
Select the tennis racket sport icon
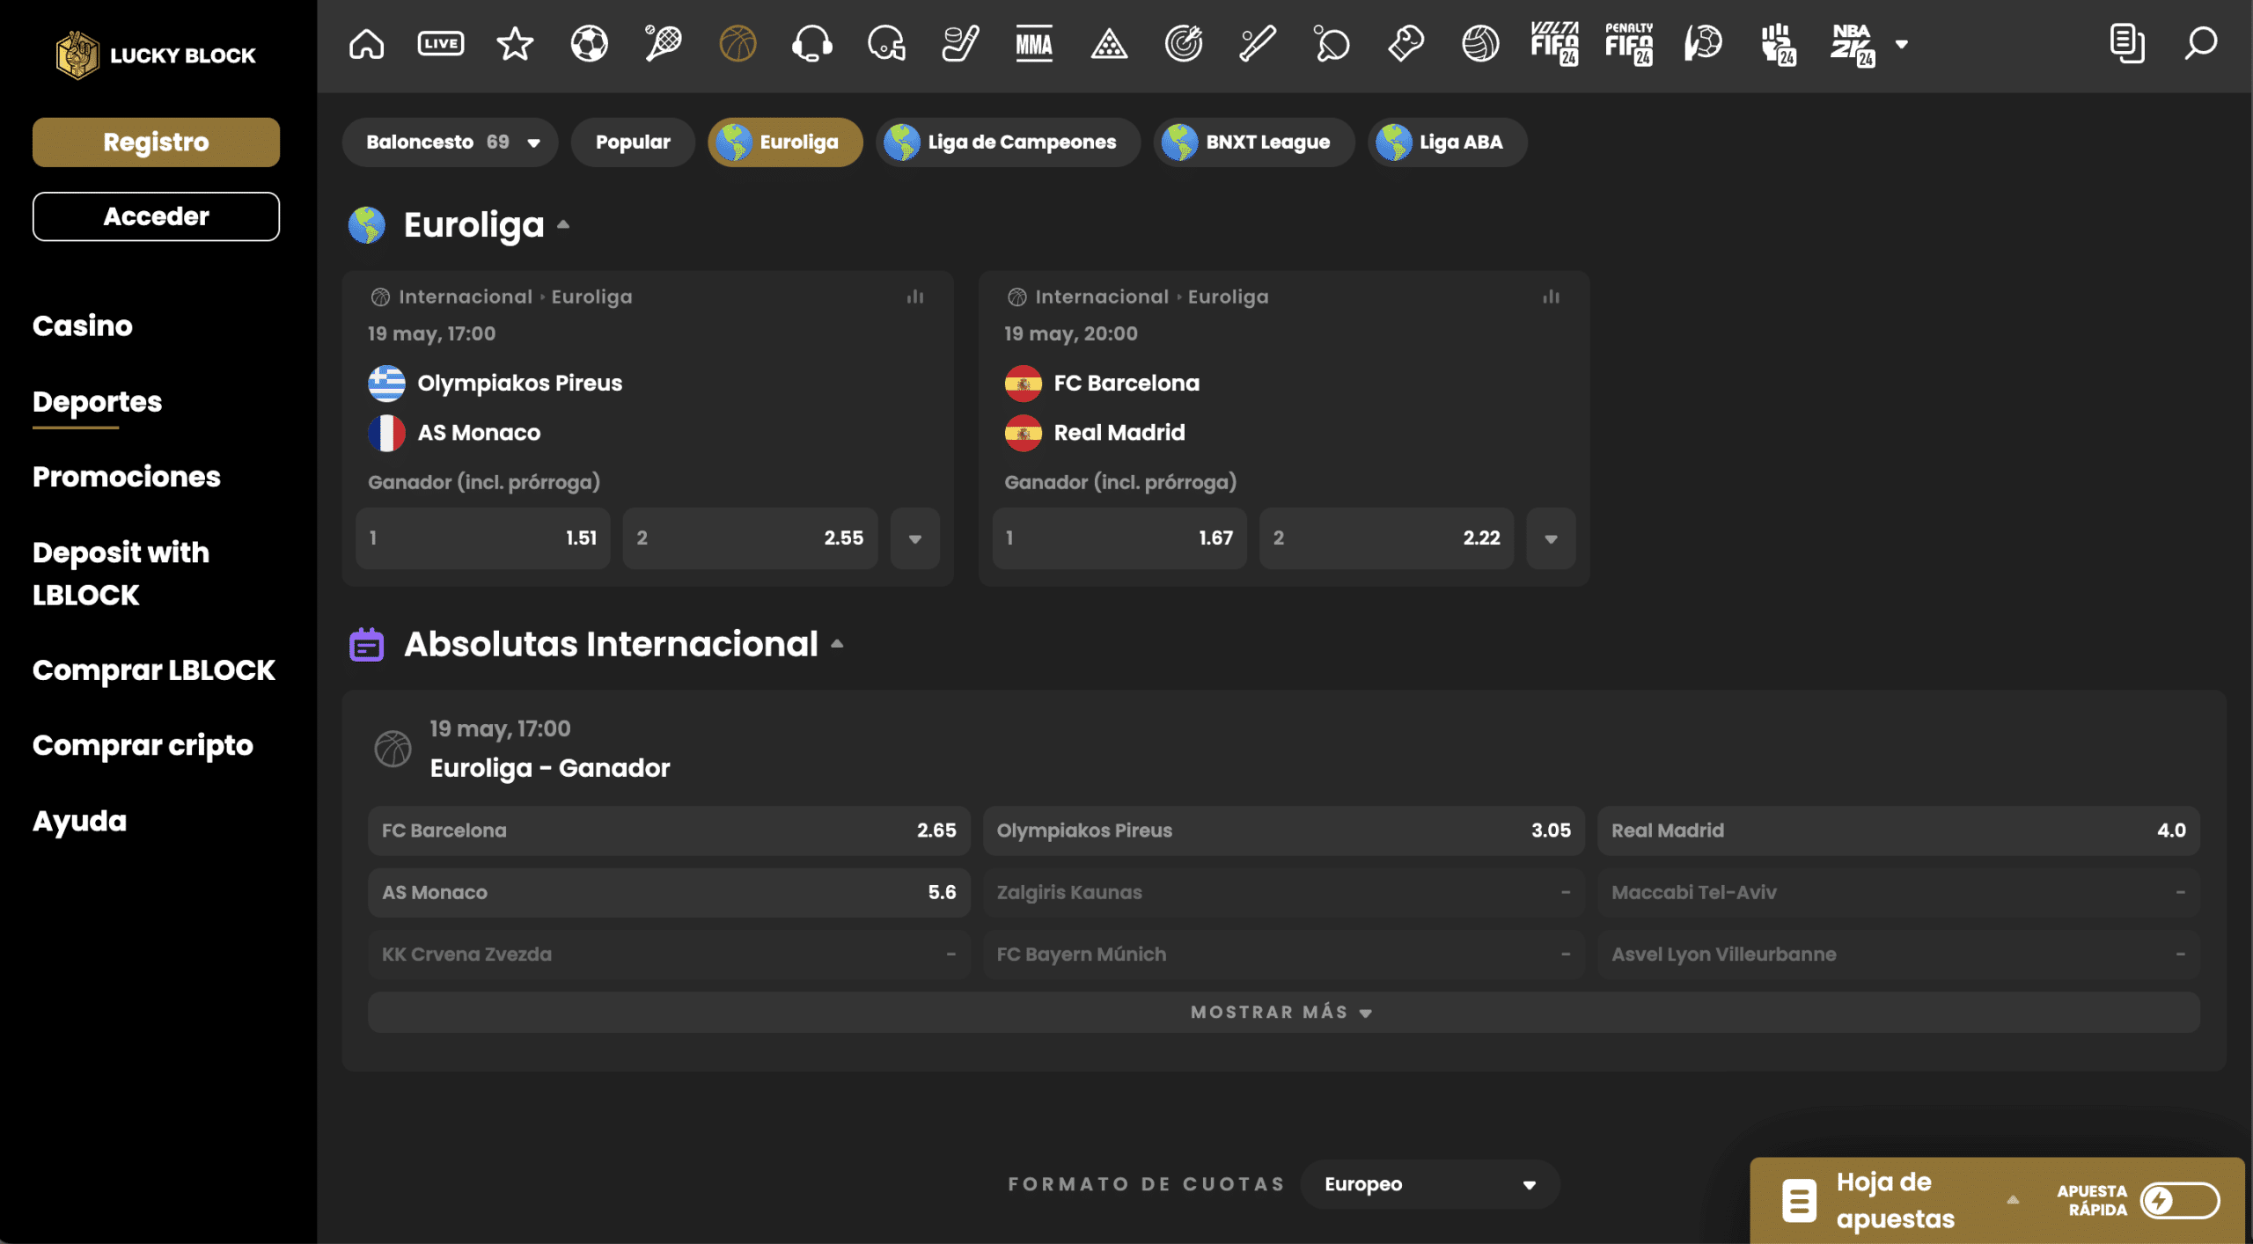pyautogui.click(x=663, y=43)
